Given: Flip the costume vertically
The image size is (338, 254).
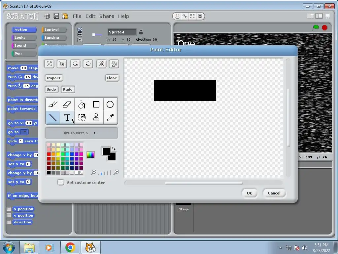Looking at the screenshot, I should pyautogui.click(x=114, y=64).
